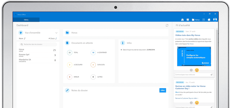
Task: Expand the Vue d'ensemble chevron
Action: tap(56, 33)
